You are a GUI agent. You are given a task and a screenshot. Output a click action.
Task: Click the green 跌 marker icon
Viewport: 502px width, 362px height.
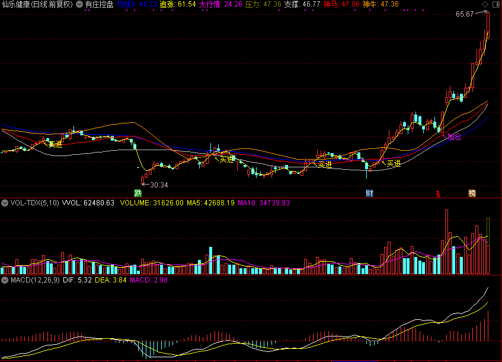click(x=138, y=193)
